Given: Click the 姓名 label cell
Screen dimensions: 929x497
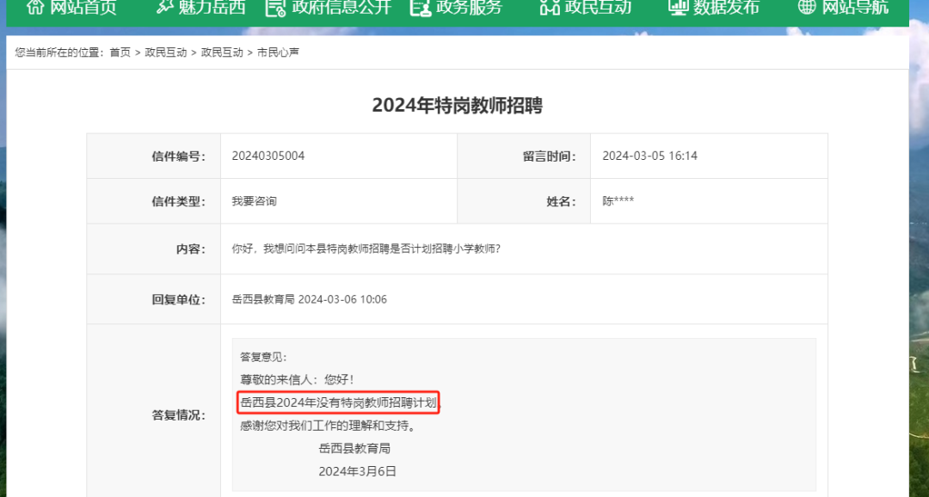Looking at the screenshot, I should pyautogui.click(x=525, y=201).
